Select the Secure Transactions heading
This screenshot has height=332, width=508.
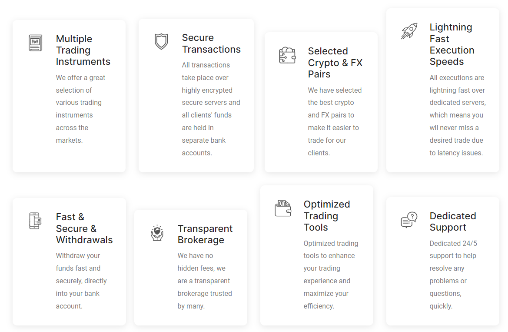click(211, 43)
